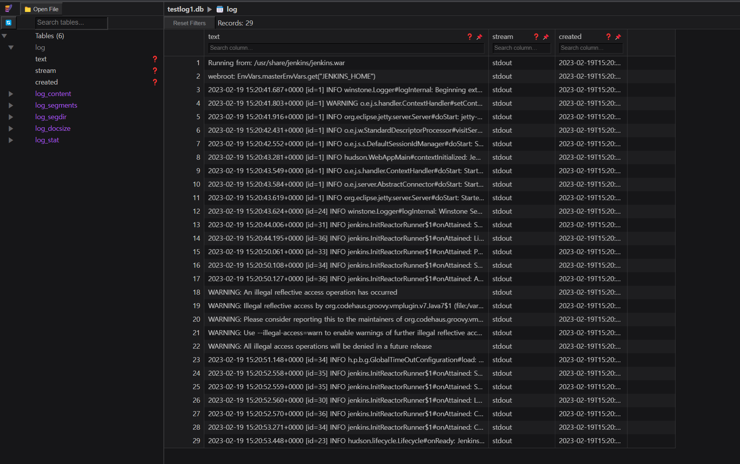This screenshot has height=464, width=740.
Task: Click the Open File button
Action: (42, 9)
